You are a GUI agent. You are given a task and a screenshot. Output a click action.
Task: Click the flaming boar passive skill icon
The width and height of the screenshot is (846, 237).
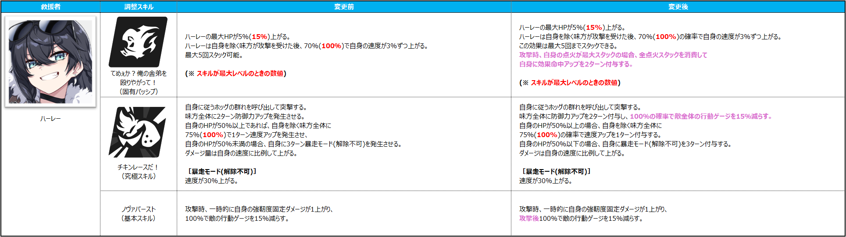pyautogui.click(x=138, y=42)
